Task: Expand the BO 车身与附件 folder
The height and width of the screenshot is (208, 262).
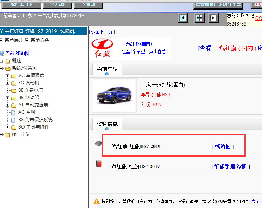Action: 7,127
